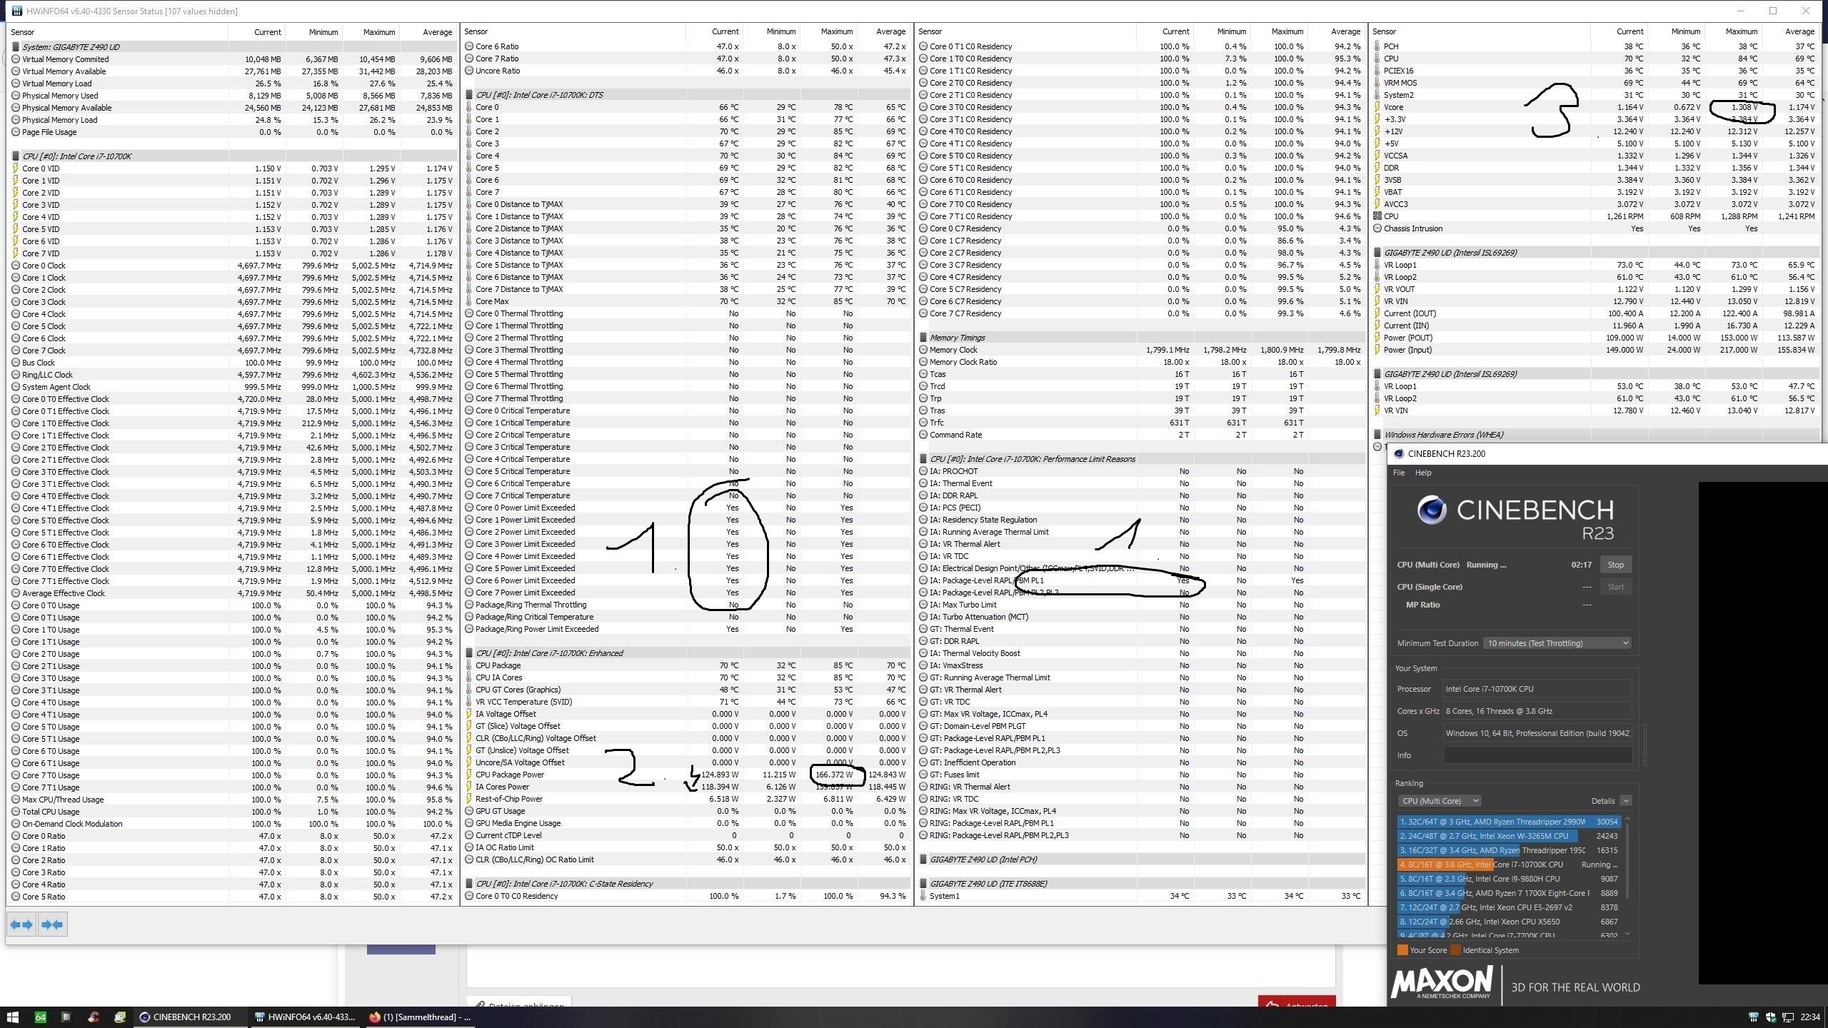The width and height of the screenshot is (1828, 1028).
Task: Select the Power (Input) sensor row
Action: tap(1595, 350)
